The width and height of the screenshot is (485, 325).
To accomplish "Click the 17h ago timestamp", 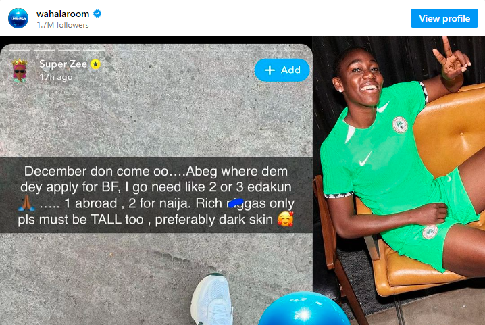I will click(56, 77).
